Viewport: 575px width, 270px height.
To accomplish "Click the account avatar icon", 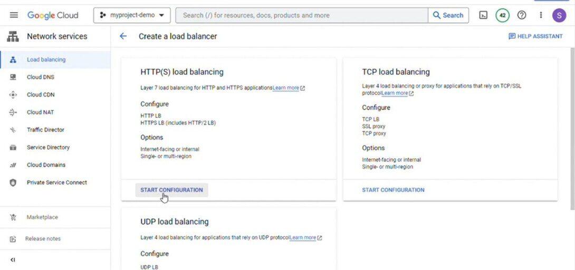I will point(559,15).
